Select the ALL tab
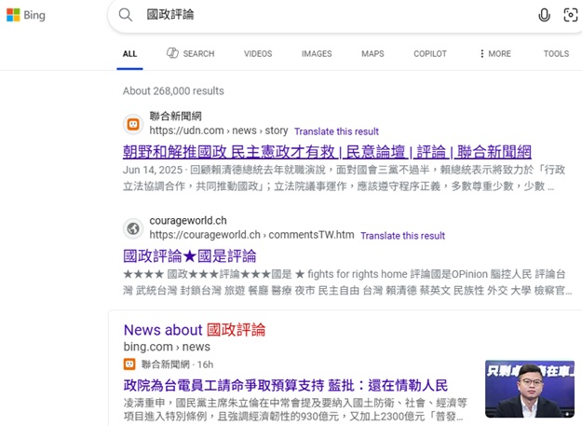The image size is (582, 426). click(x=129, y=54)
